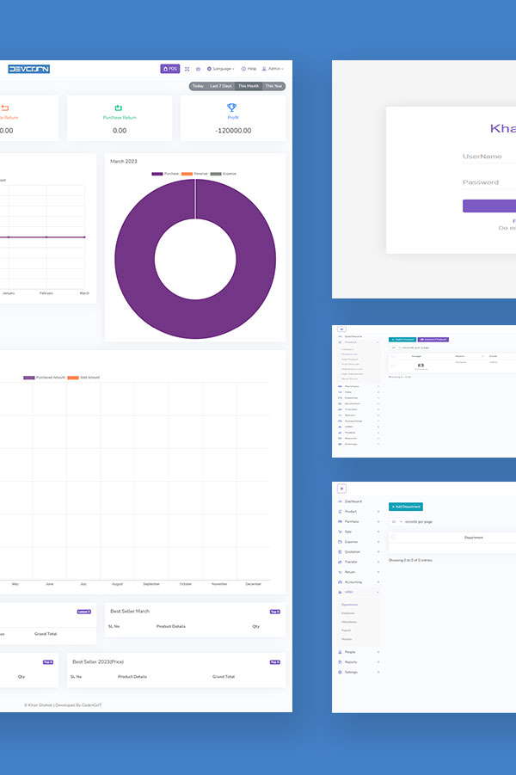This screenshot has height=775, width=516.
Task: Open records per page dropdown in product window
Action: [395, 348]
